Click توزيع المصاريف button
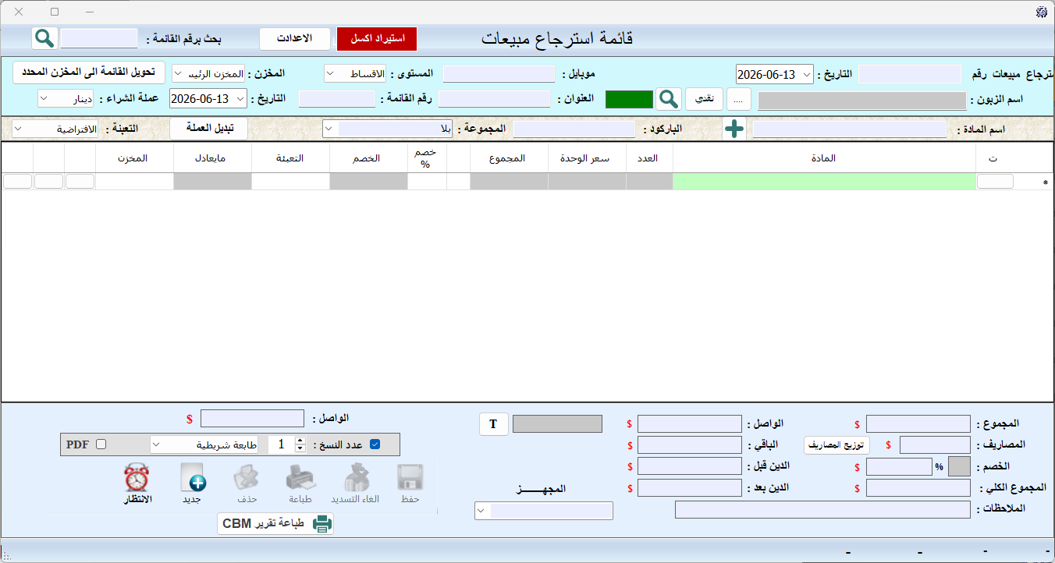Image resolution: width=1055 pixels, height=563 pixels. click(x=837, y=444)
